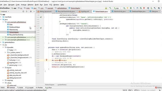Click the Make Project hammer icon

click(110, 8)
